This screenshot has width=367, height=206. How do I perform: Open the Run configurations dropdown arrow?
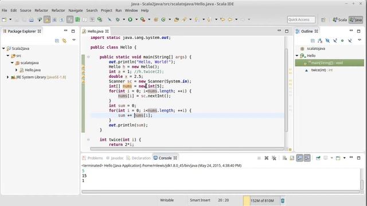(136, 20)
